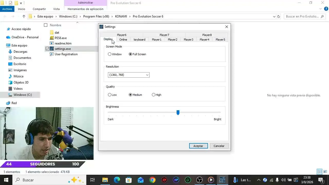329x185 pixels.
Task: Open Outlook from taskbar
Action: click(140, 180)
